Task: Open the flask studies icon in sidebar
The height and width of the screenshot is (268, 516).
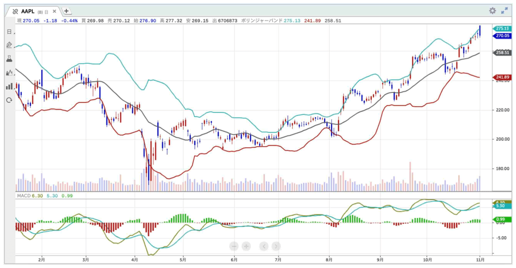Action: 9,59
